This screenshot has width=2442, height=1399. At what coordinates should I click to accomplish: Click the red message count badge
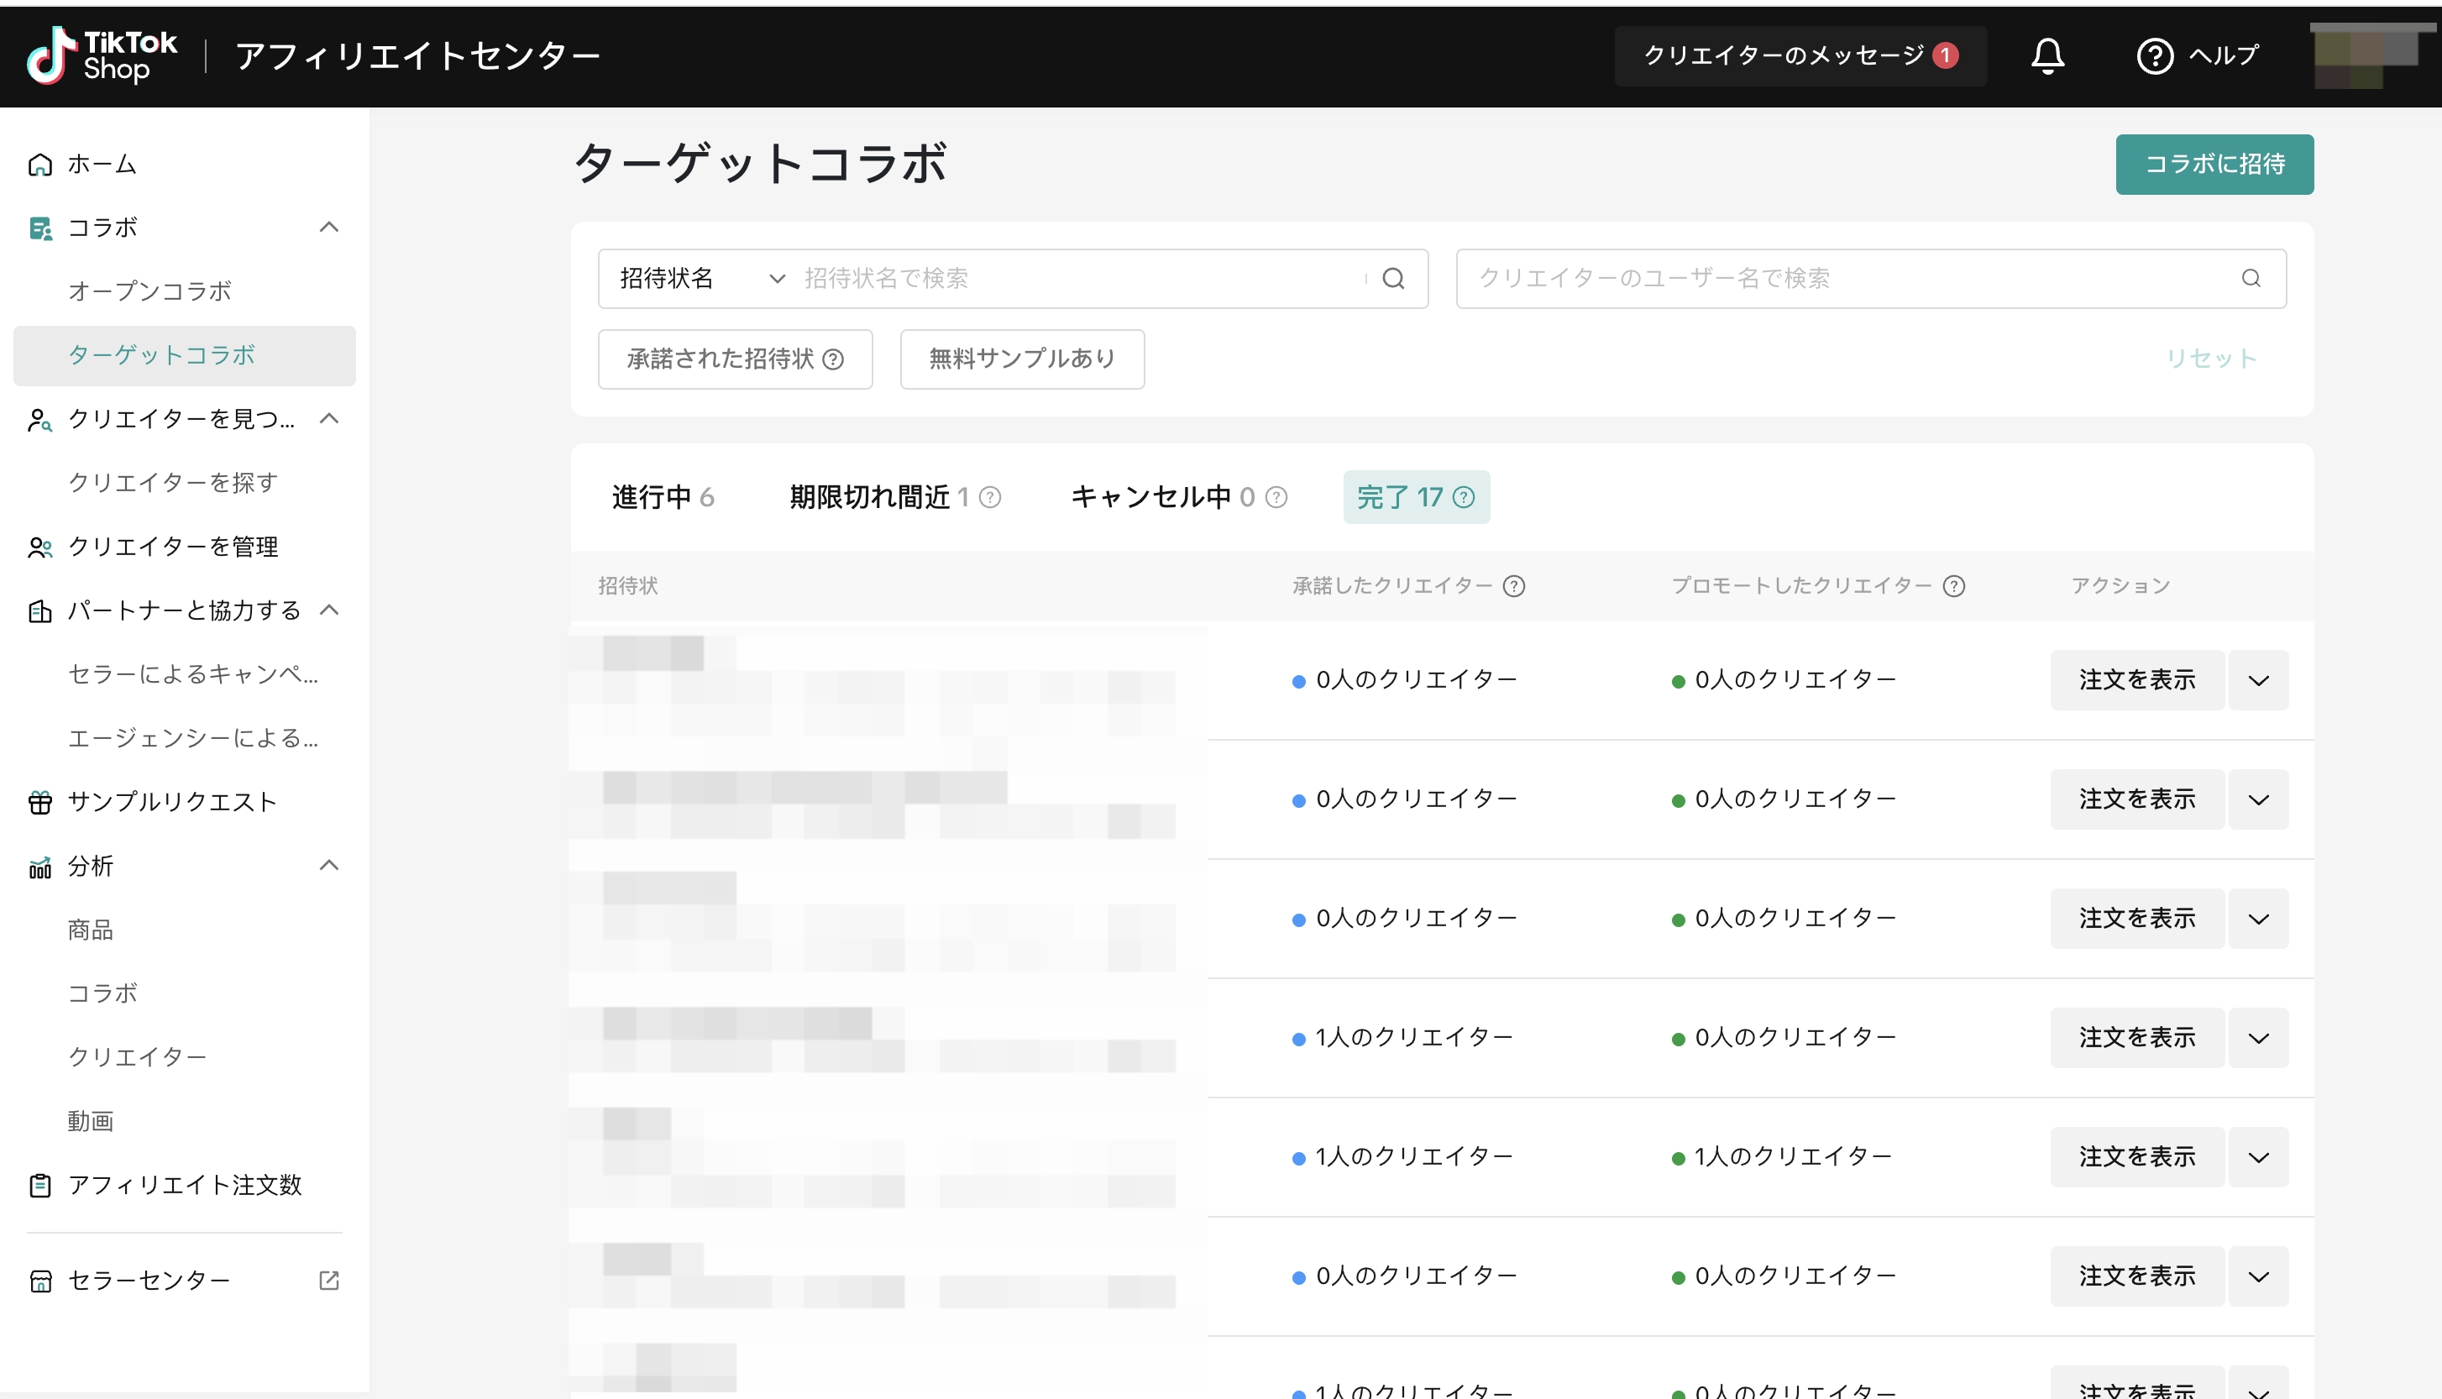click(1946, 55)
